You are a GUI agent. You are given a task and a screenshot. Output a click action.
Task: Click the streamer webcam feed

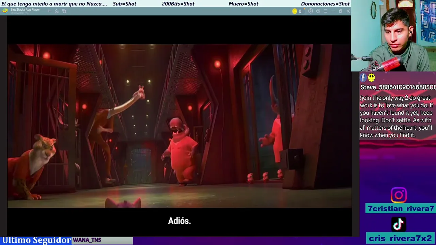coord(393,36)
